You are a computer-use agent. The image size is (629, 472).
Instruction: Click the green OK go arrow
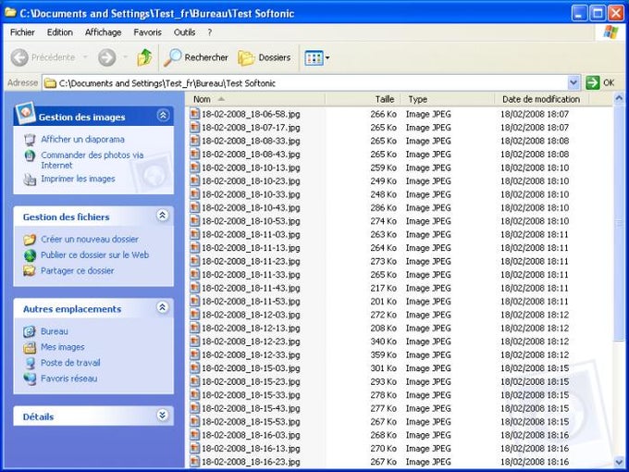(593, 82)
